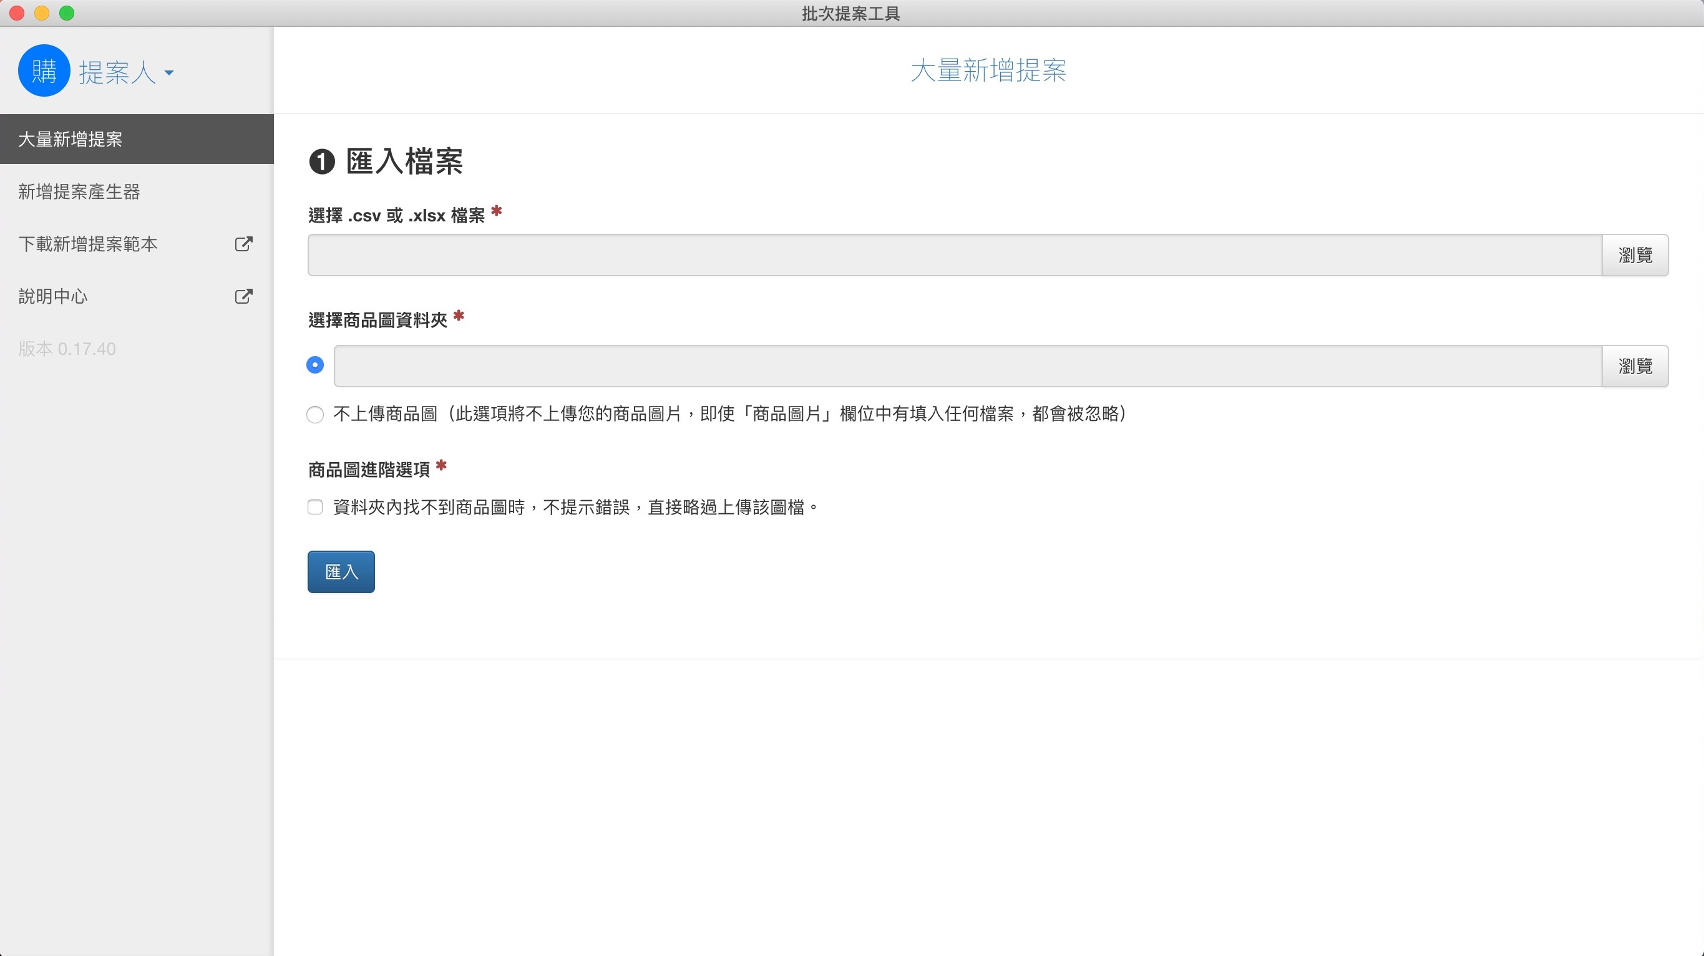Viewport: 1704px width, 956px height.
Task: Click the blue 購 avatar icon
Action: [x=44, y=70]
